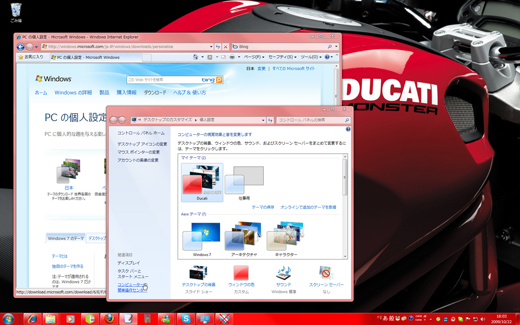The image size is (520, 325).
Task: Click the refresh icon in Internet Explorer
Action: point(218,47)
